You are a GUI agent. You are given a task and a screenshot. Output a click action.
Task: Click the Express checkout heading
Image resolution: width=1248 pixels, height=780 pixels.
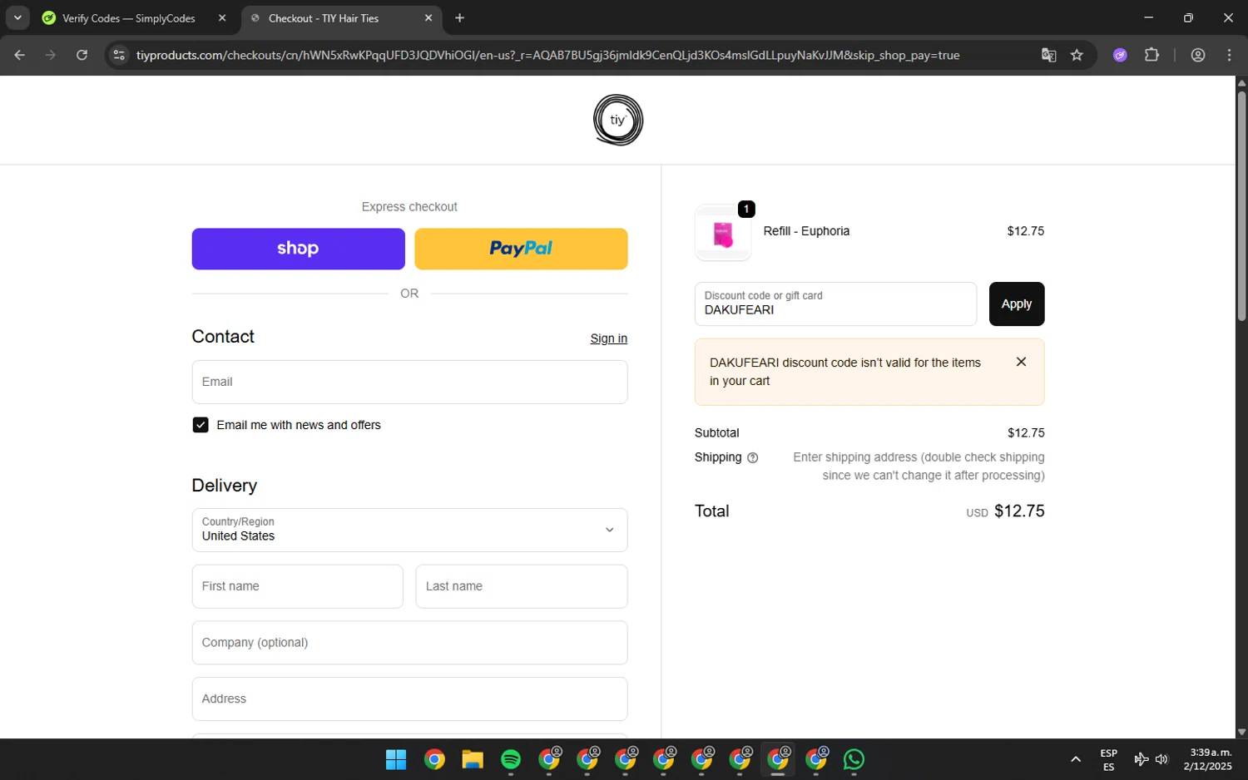click(x=409, y=207)
